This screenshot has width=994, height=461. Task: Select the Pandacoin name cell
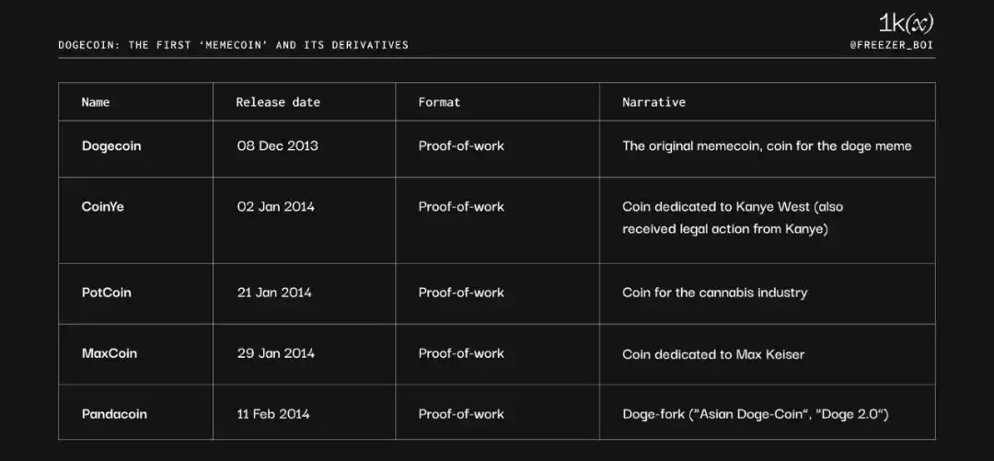tap(114, 414)
